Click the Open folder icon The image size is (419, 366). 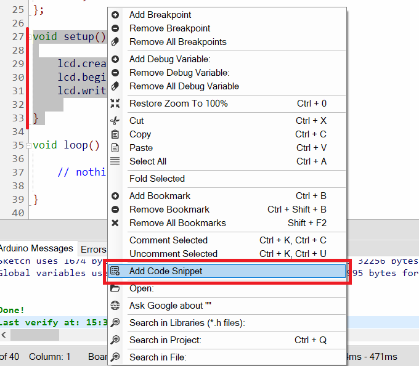(115, 288)
